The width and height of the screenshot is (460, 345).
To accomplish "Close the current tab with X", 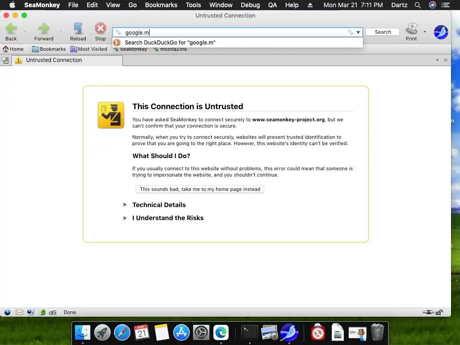I will pos(446,60).
